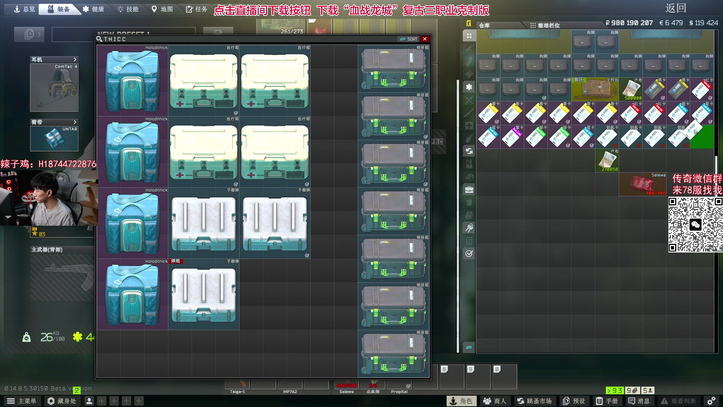Select the Salewa kit in the stash

(642, 184)
